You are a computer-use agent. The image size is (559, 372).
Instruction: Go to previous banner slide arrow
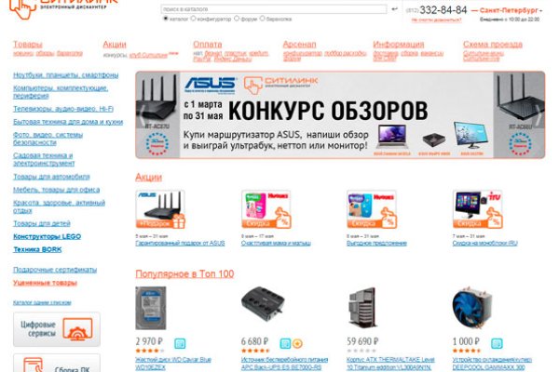coord(142,114)
